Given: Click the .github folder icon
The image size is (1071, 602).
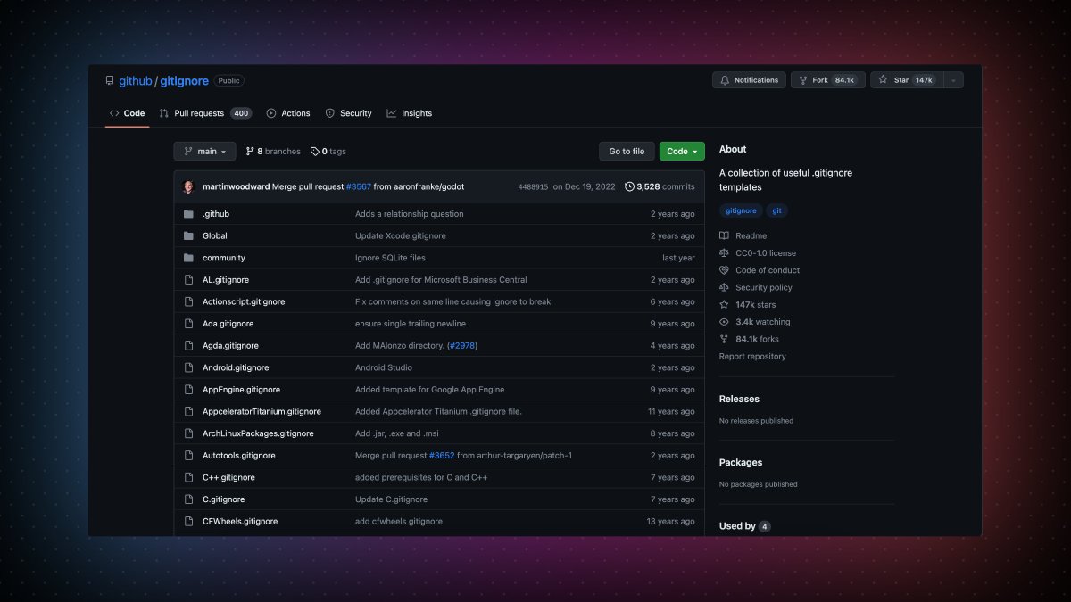Looking at the screenshot, I should [x=190, y=213].
